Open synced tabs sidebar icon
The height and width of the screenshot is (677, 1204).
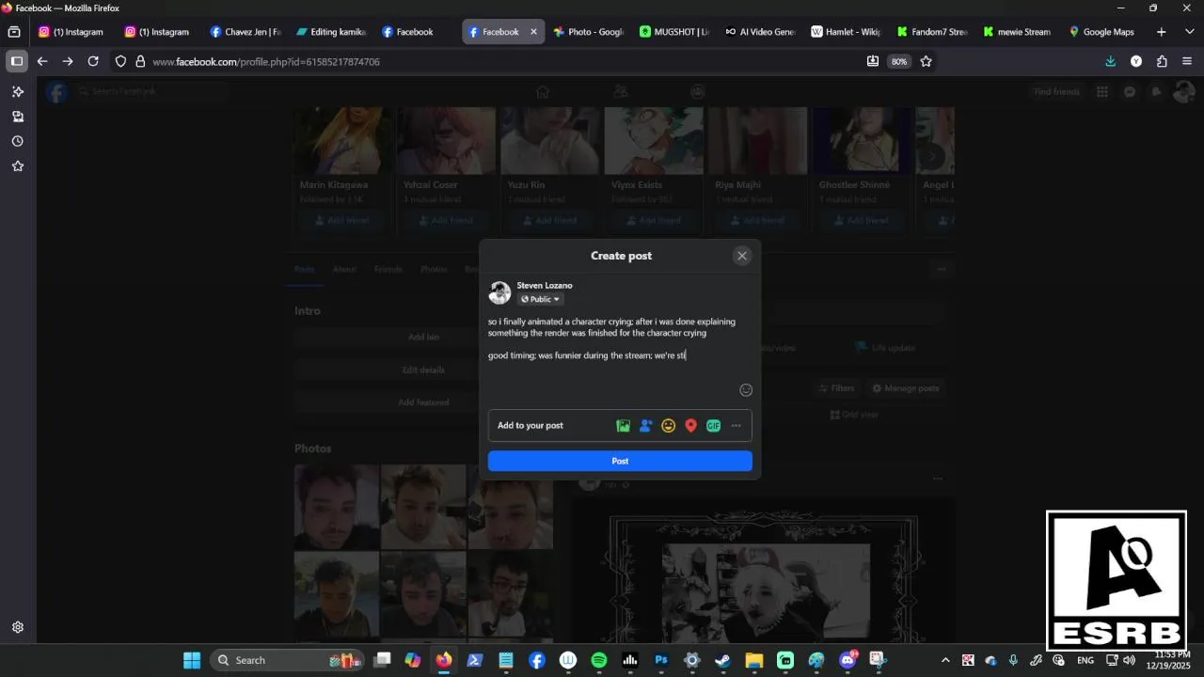coord(17,117)
